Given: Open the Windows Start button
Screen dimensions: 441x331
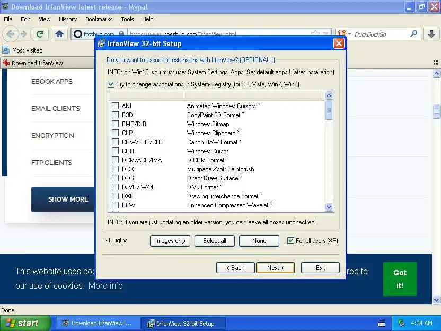Looking at the screenshot, I should [x=25, y=323].
